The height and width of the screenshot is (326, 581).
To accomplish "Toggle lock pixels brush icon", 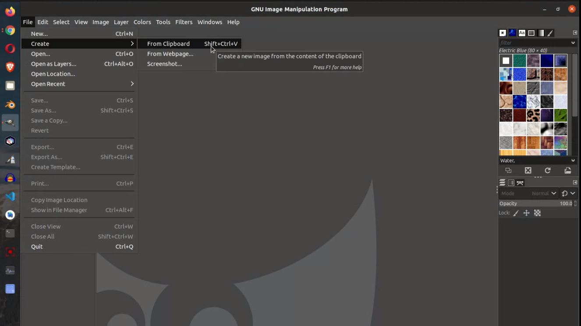I will pyautogui.click(x=516, y=213).
